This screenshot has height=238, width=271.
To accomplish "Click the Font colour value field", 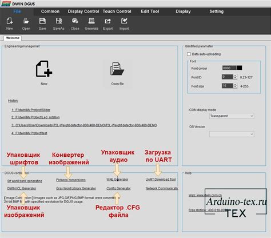I will click(229, 68).
